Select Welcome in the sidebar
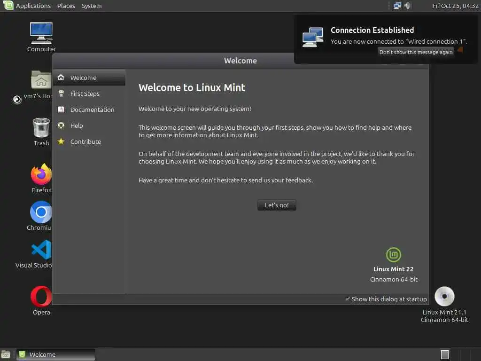 point(89,78)
